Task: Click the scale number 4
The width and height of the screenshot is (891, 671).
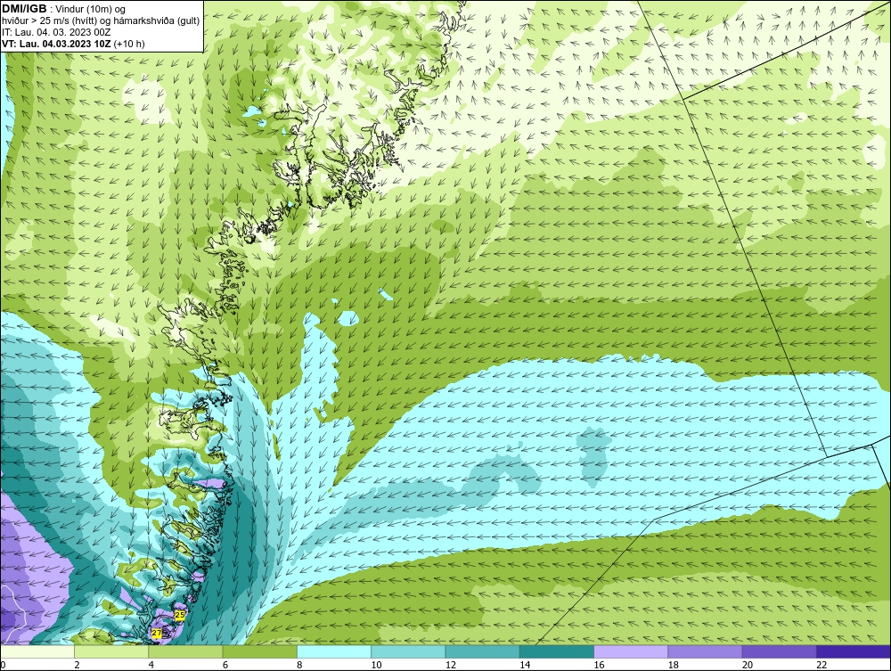Action: point(151,665)
